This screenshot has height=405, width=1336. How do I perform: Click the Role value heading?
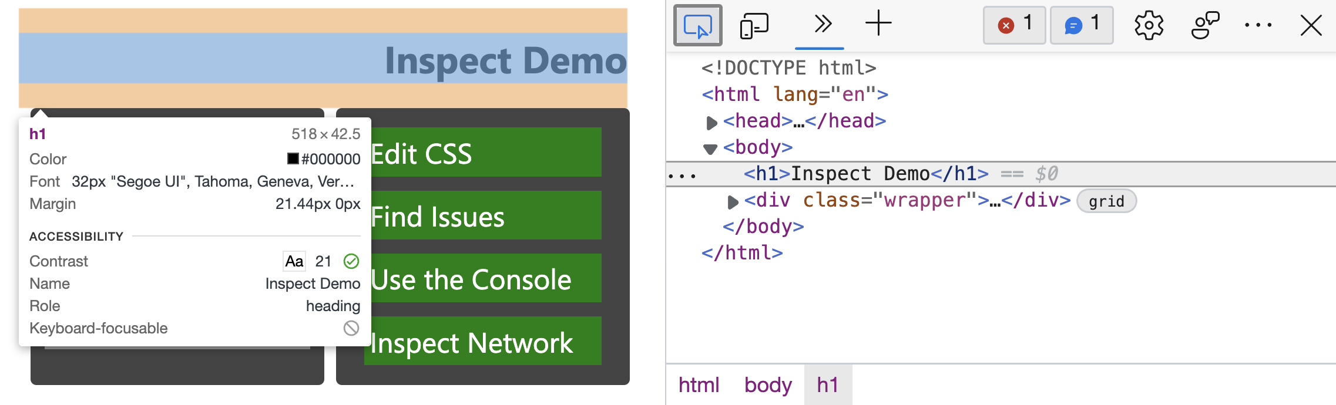click(333, 306)
